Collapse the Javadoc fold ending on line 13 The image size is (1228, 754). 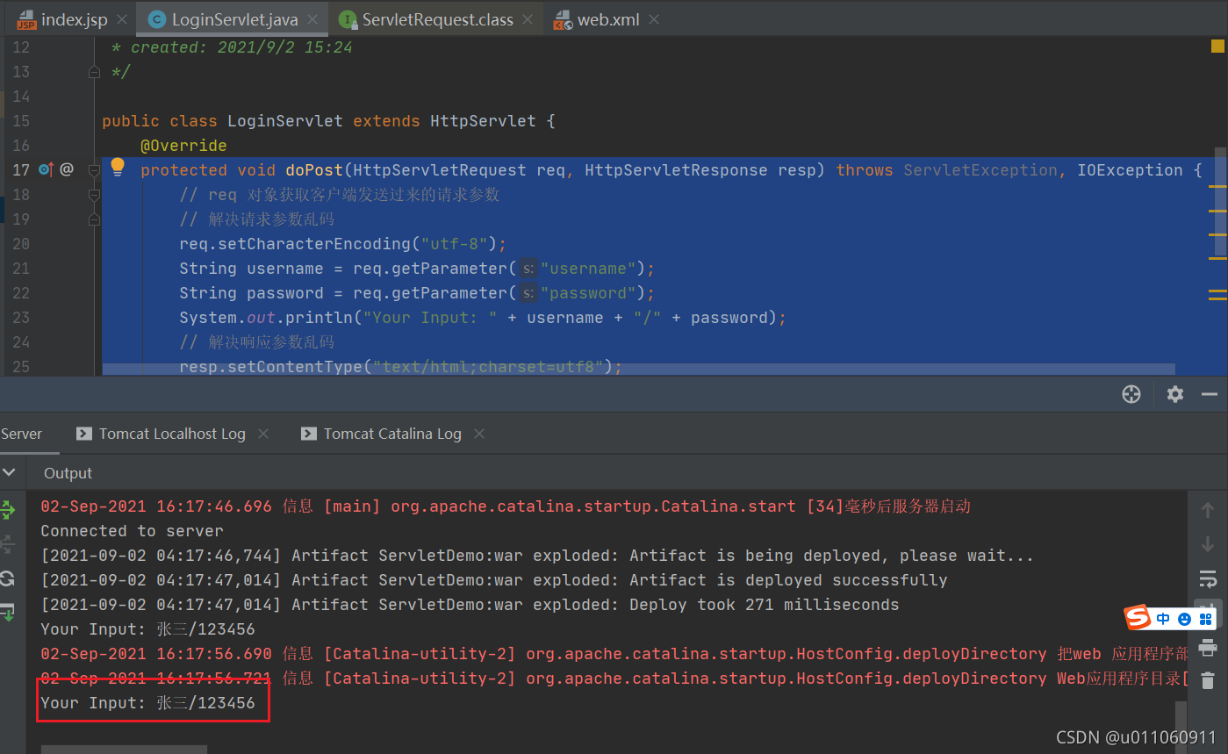click(x=95, y=72)
